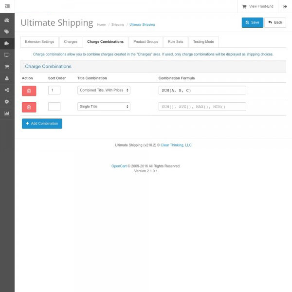The height and width of the screenshot is (292, 292).
Task: Open the Customers user icon
Action: coord(7,78)
